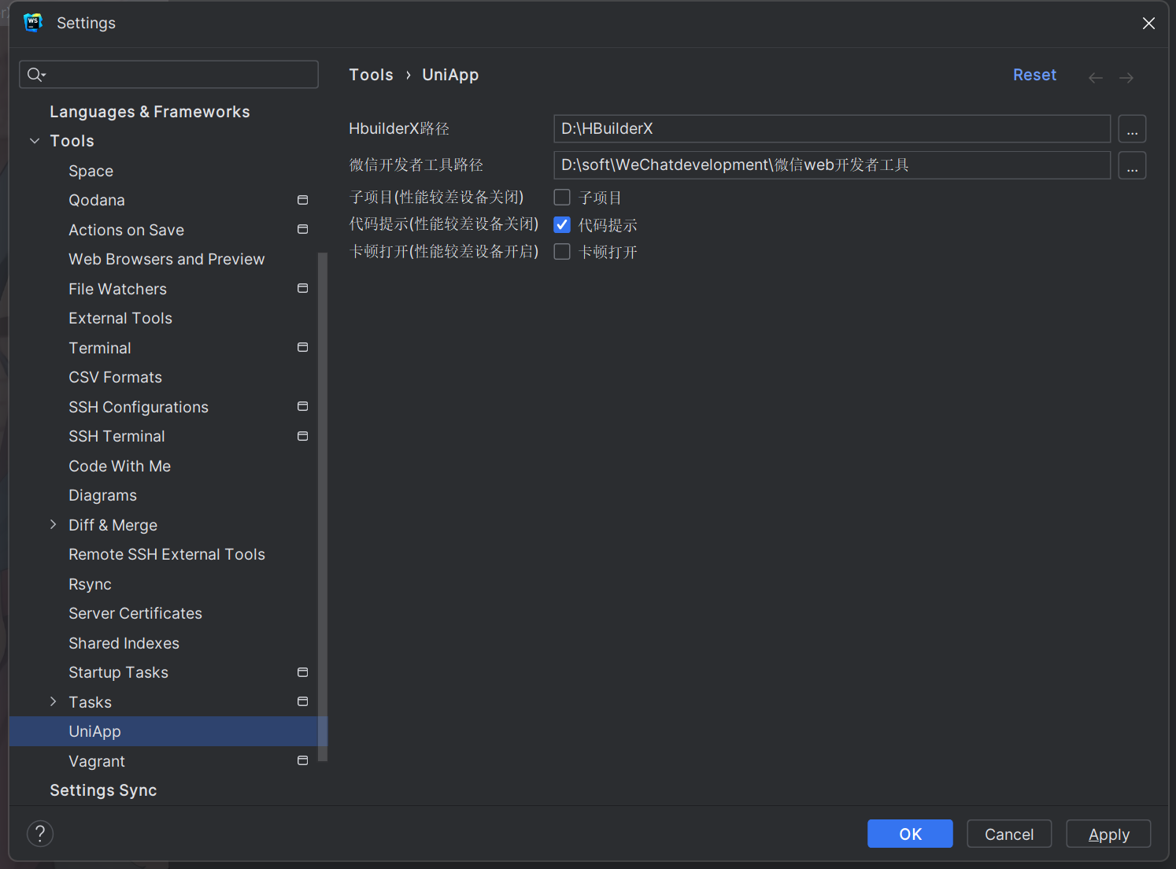Image resolution: width=1176 pixels, height=869 pixels.
Task: Select Languages & Frameworks category
Action: (150, 112)
